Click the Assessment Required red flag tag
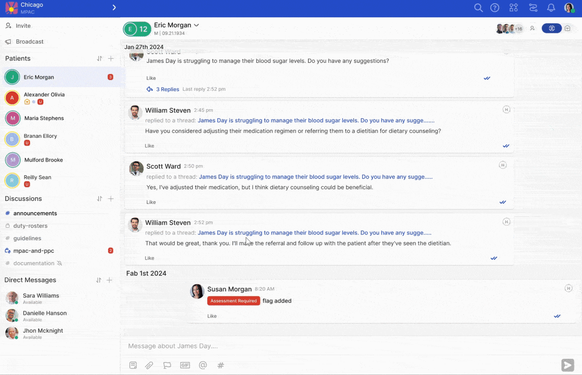 pyautogui.click(x=233, y=301)
